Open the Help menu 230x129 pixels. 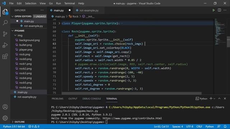point(81,3)
